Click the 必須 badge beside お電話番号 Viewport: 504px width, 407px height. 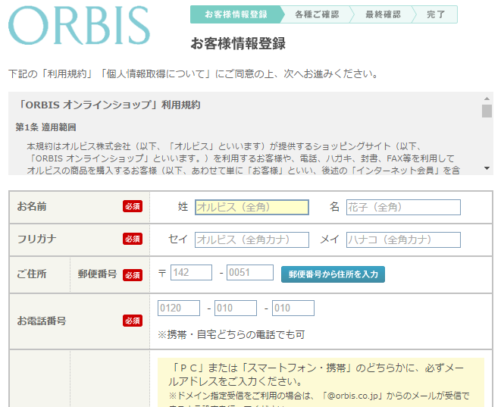(x=133, y=321)
